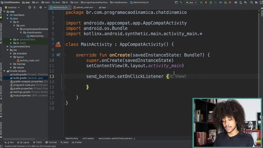Collapse the programacaodinamica package arrow
The height and width of the screenshot is (148, 263).
pyautogui.click(x=18, y=29)
